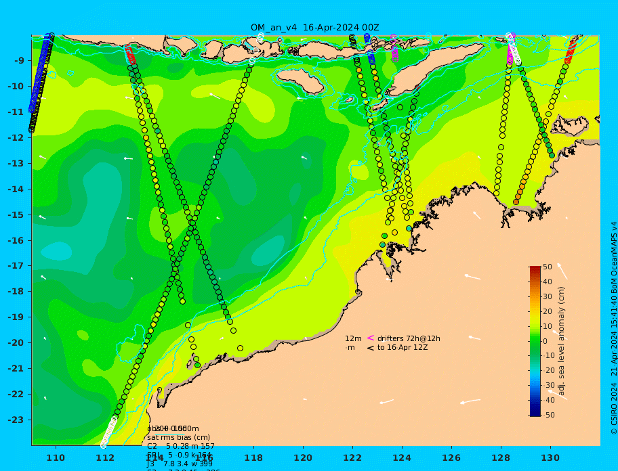The height and width of the screenshot is (471, 618).
Task: Click the -22 latitude axis label
Action: (x=16, y=395)
